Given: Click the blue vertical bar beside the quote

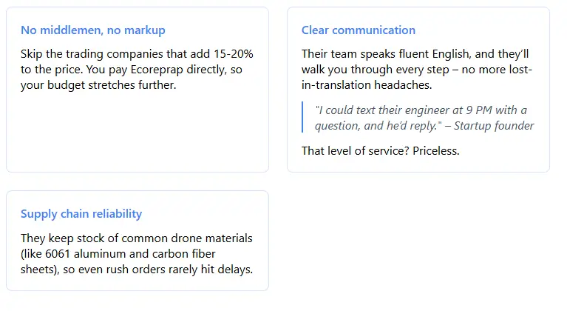Looking at the screenshot, I should click(x=303, y=118).
